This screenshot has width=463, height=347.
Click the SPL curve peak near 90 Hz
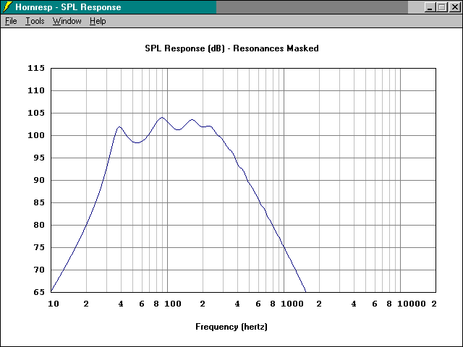[162, 117]
